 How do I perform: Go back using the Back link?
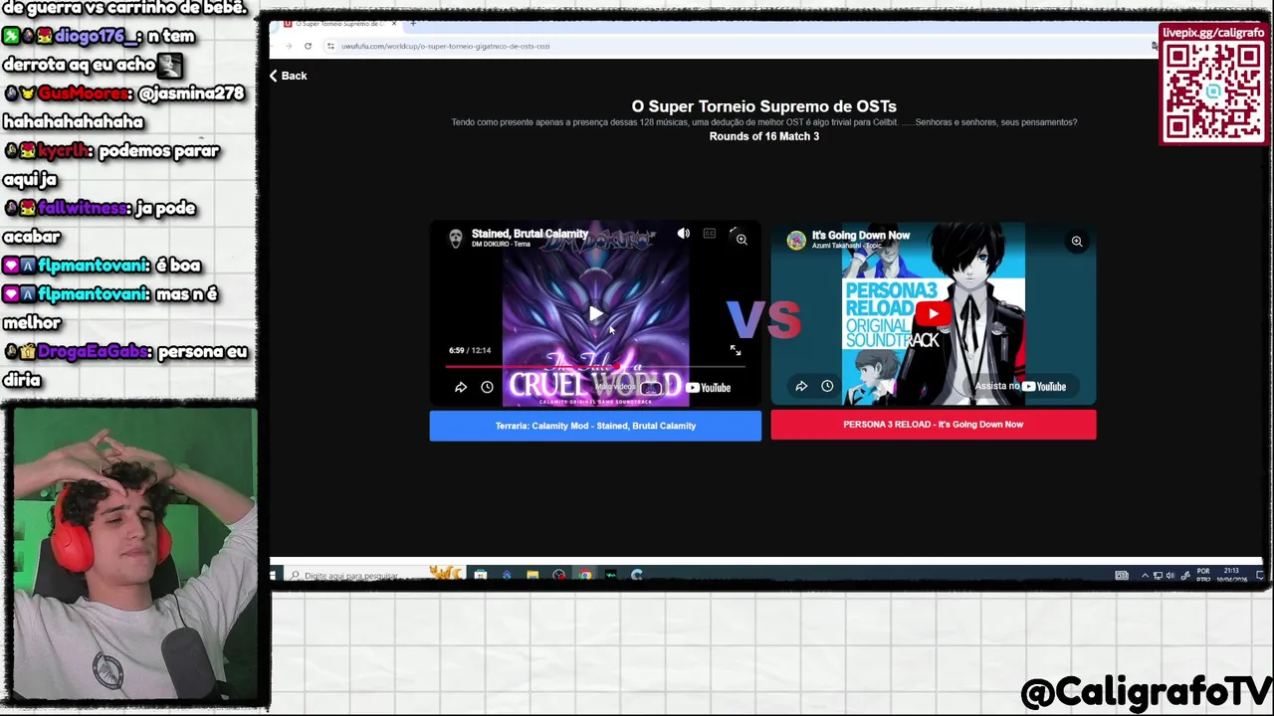288,76
